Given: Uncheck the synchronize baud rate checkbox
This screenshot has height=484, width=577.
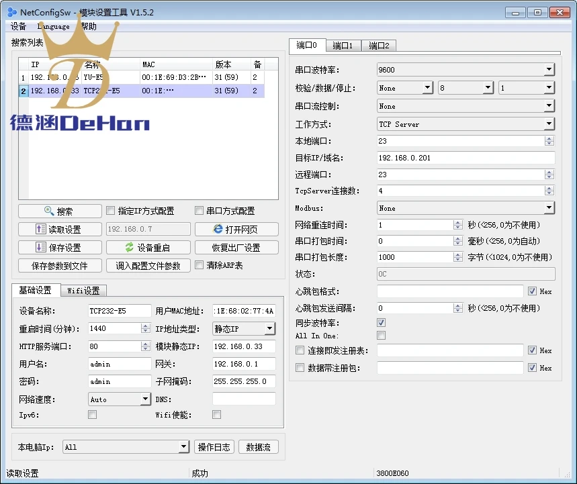Looking at the screenshot, I should click(382, 322).
